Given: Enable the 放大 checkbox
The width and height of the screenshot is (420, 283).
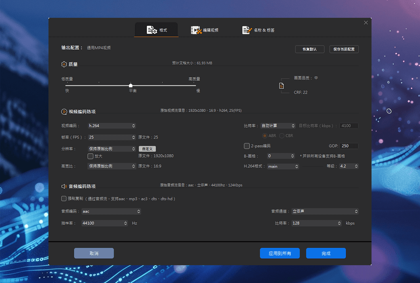Looking at the screenshot, I should pyautogui.click(x=90, y=156).
